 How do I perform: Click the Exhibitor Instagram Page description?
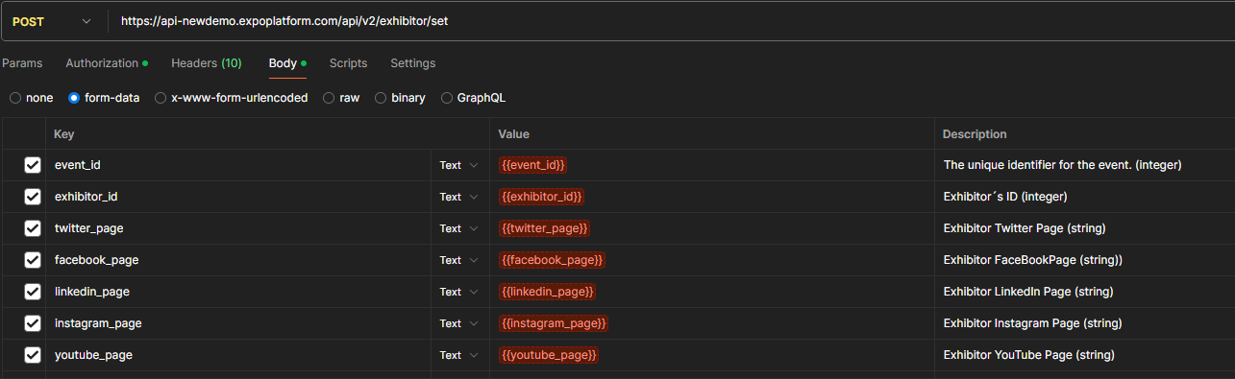[x=1033, y=323]
